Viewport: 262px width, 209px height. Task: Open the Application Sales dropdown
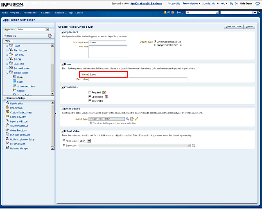coord(47,29)
